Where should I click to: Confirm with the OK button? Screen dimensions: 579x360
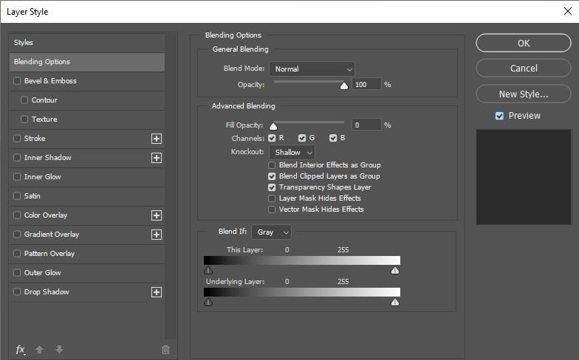click(524, 43)
